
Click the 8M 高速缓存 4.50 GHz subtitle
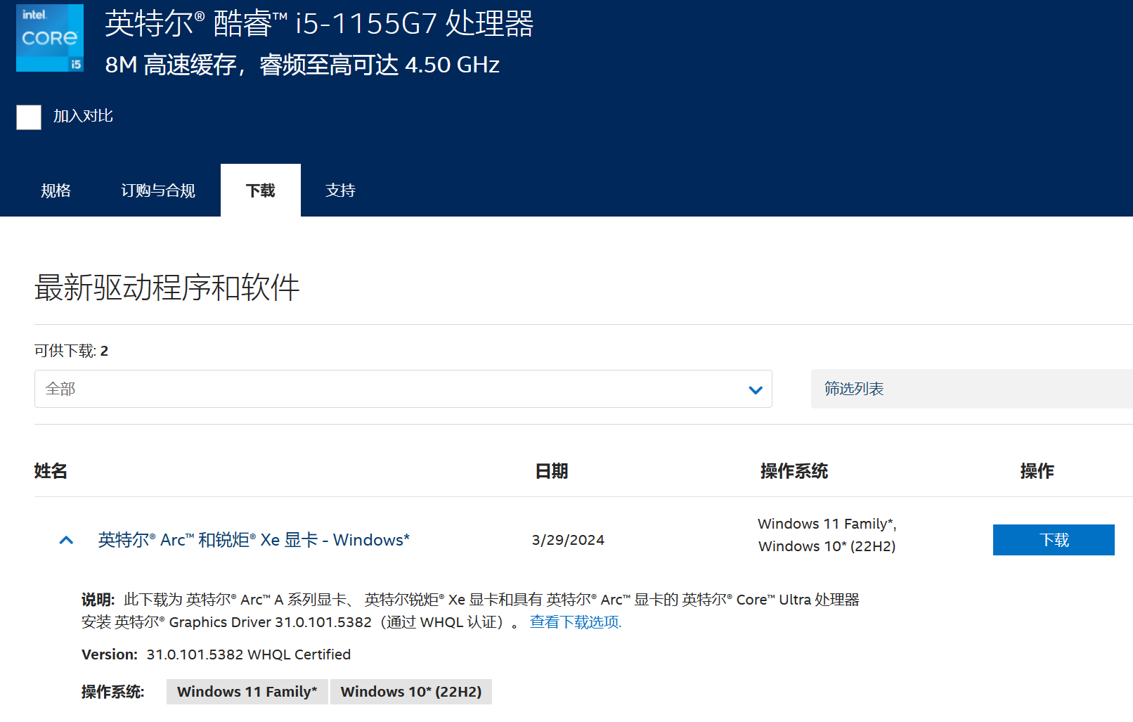pyautogui.click(x=302, y=65)
